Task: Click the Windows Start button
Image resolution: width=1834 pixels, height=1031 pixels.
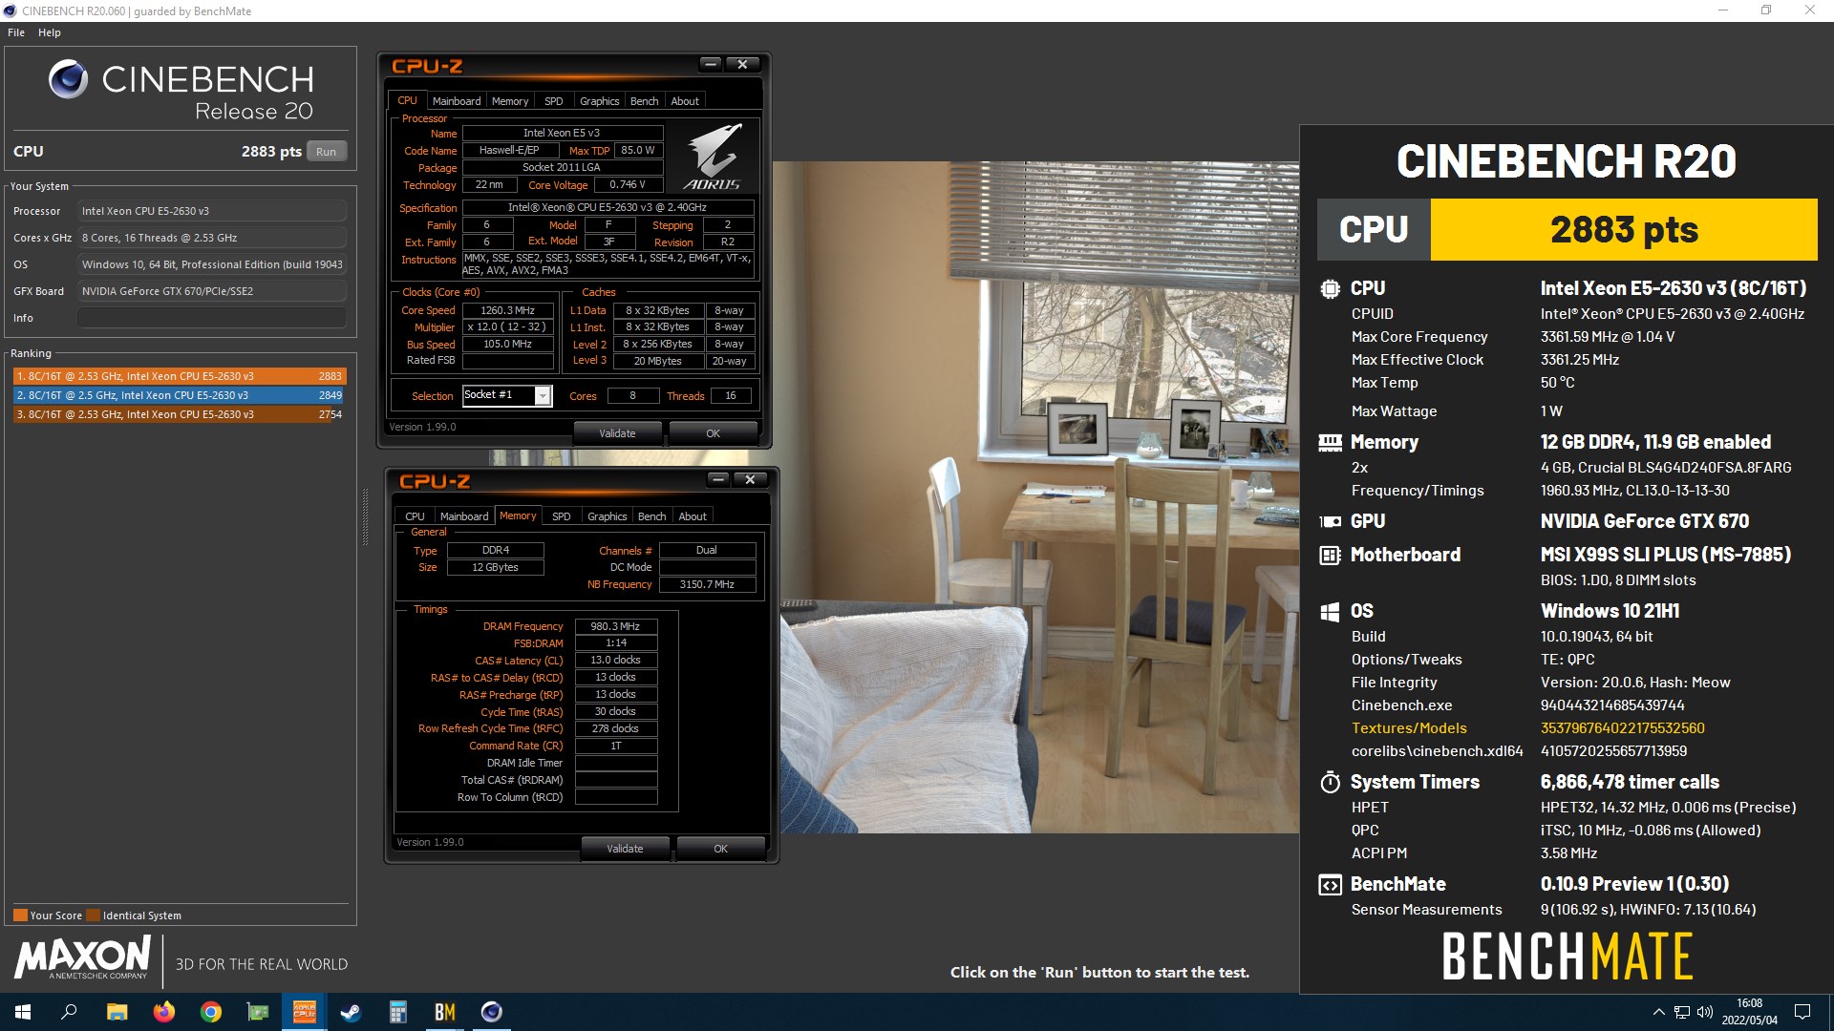Action: 23,1012
